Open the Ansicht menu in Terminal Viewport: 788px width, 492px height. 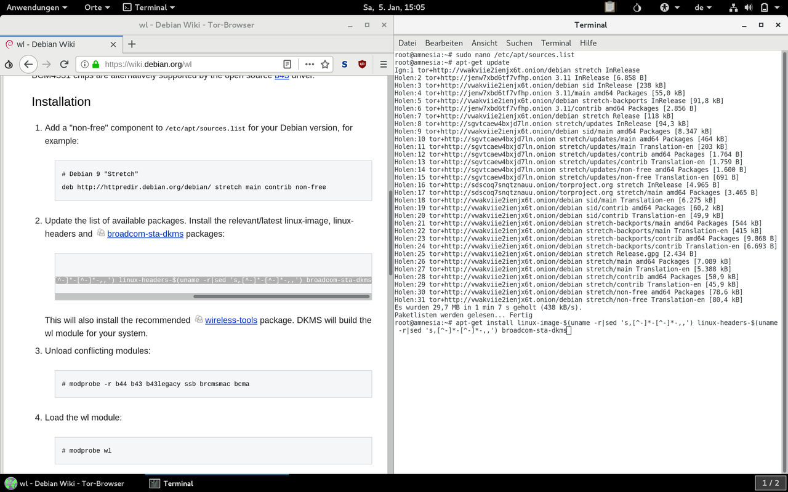(x=484, y=43)
